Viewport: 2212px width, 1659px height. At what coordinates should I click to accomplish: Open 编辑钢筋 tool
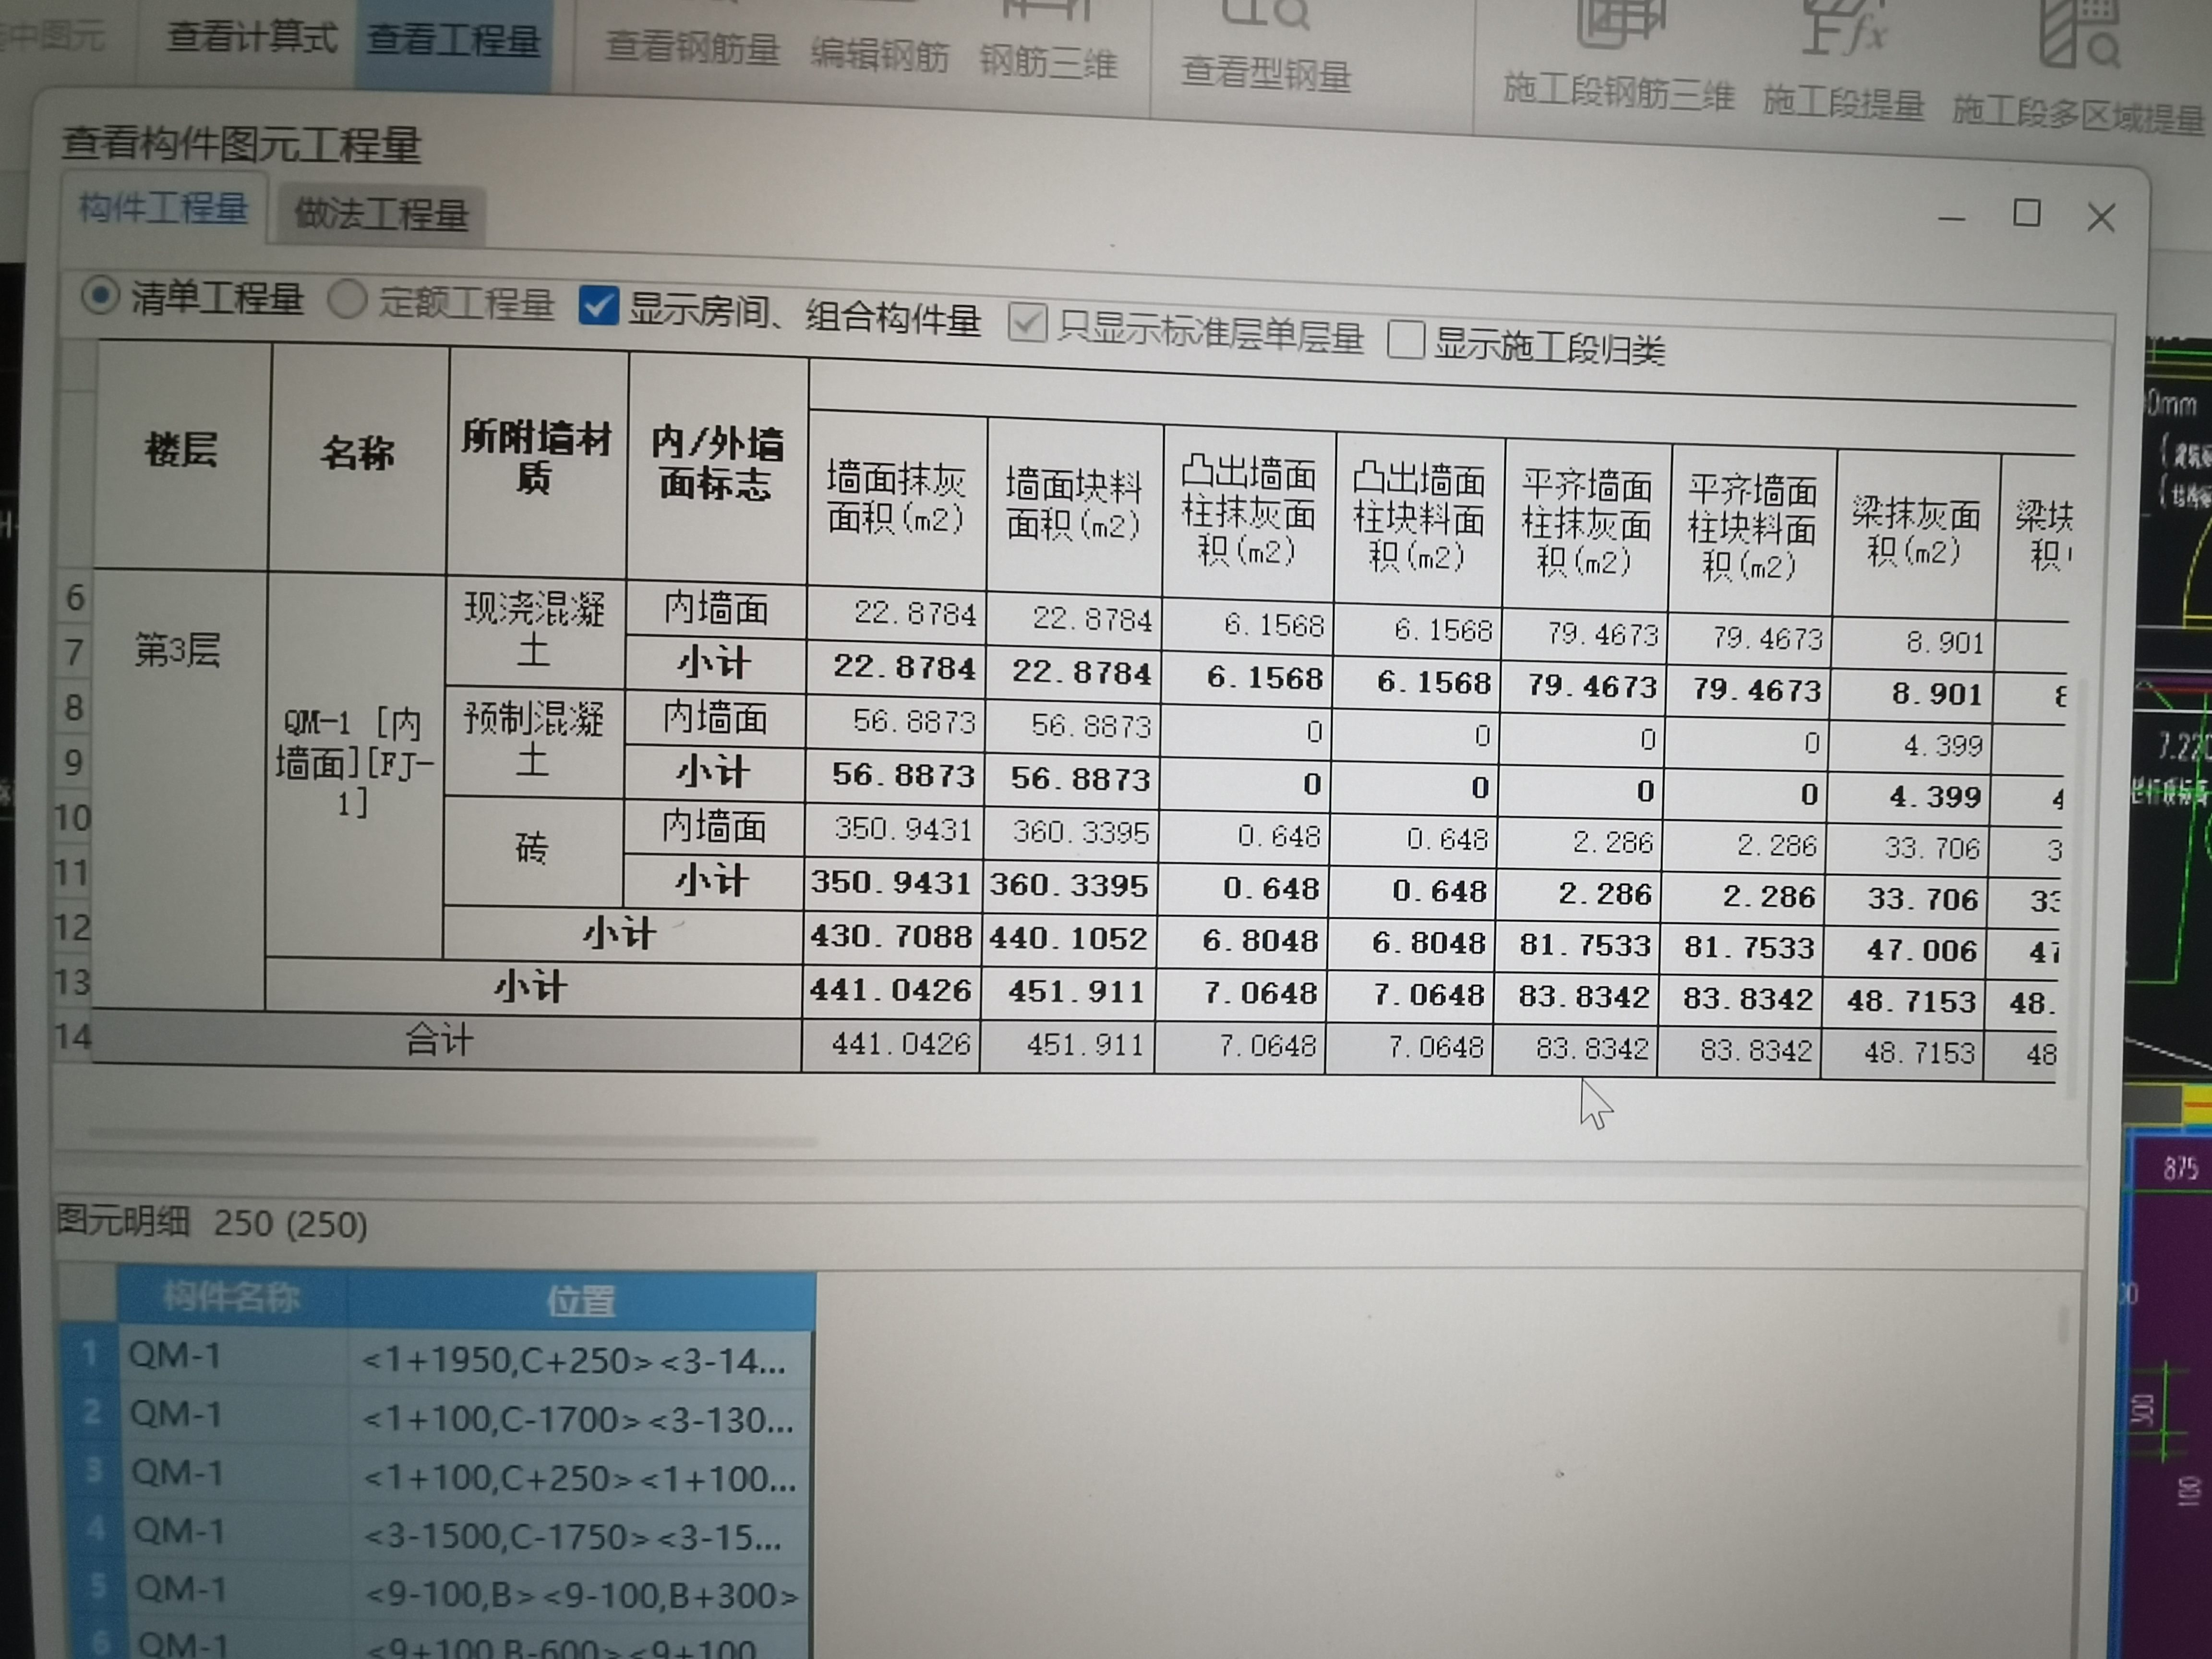coord(879,55)
